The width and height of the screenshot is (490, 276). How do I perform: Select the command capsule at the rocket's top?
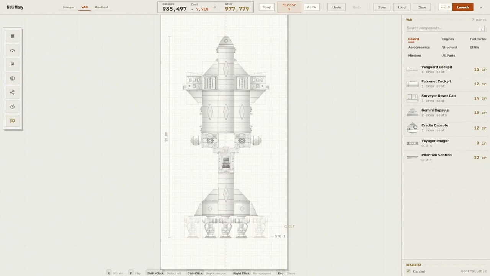pos(226,42)
